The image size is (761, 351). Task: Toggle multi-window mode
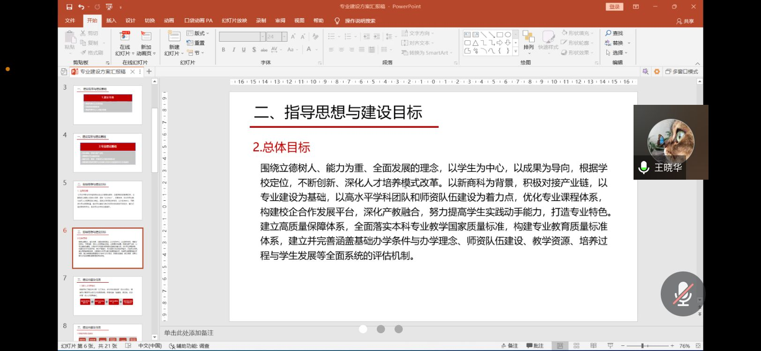[x=682, y=72]
